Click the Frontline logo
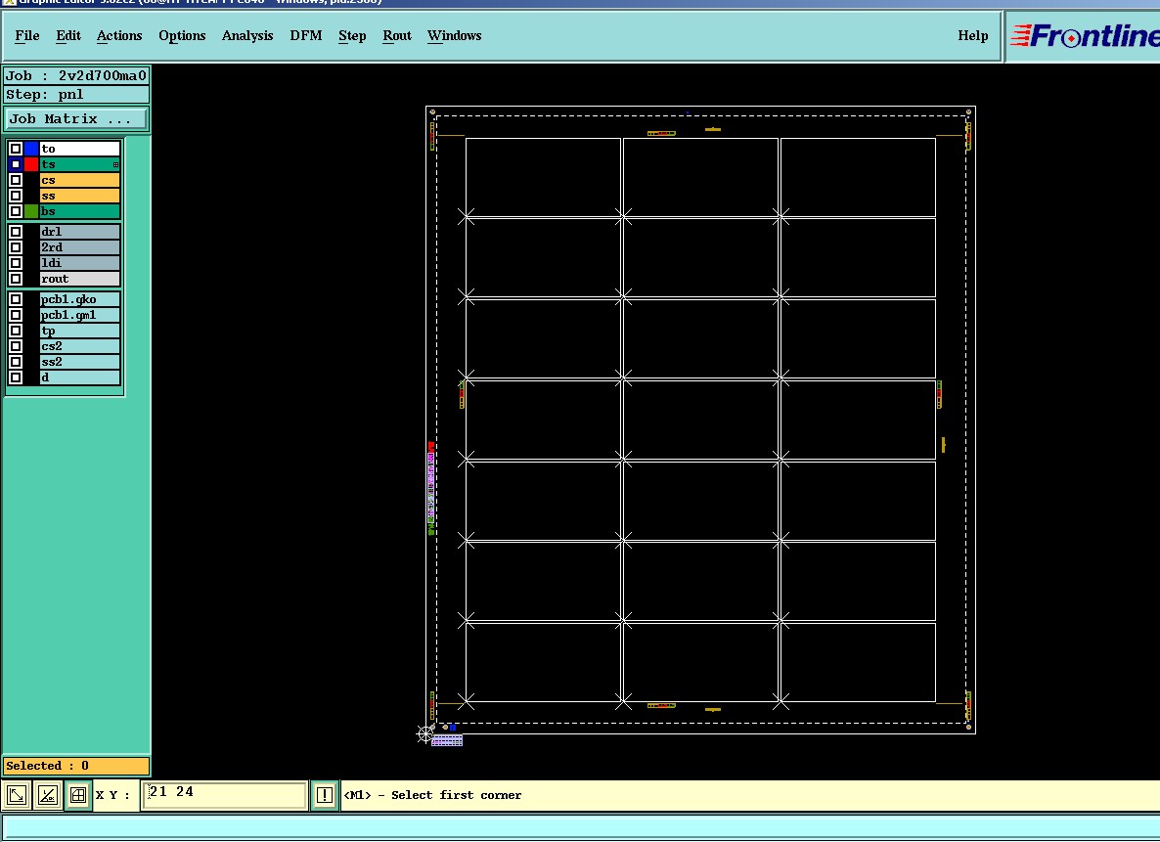This screenshot has width=1160, height=842. [1085, 35]
